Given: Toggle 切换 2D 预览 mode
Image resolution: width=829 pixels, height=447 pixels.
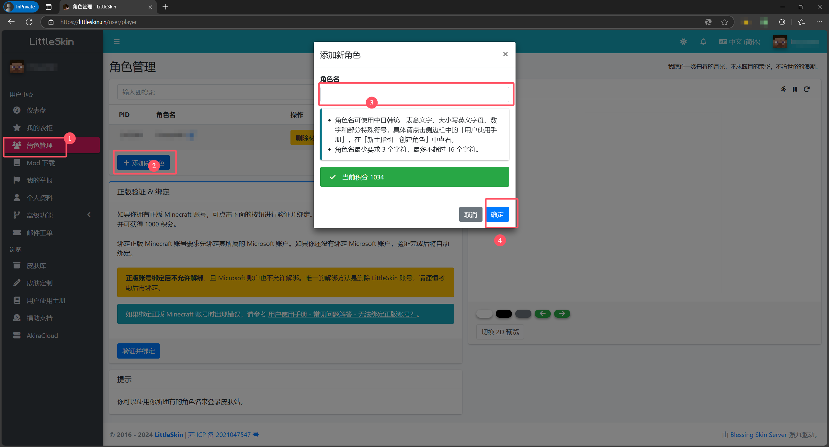Looking at the screenshot, I should (499, 332).
